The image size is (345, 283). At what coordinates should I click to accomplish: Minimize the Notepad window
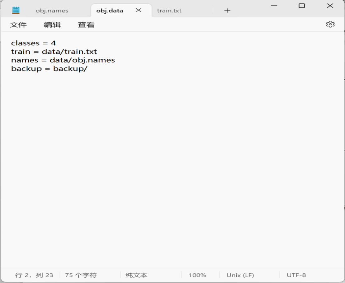(x=274, y=6)
